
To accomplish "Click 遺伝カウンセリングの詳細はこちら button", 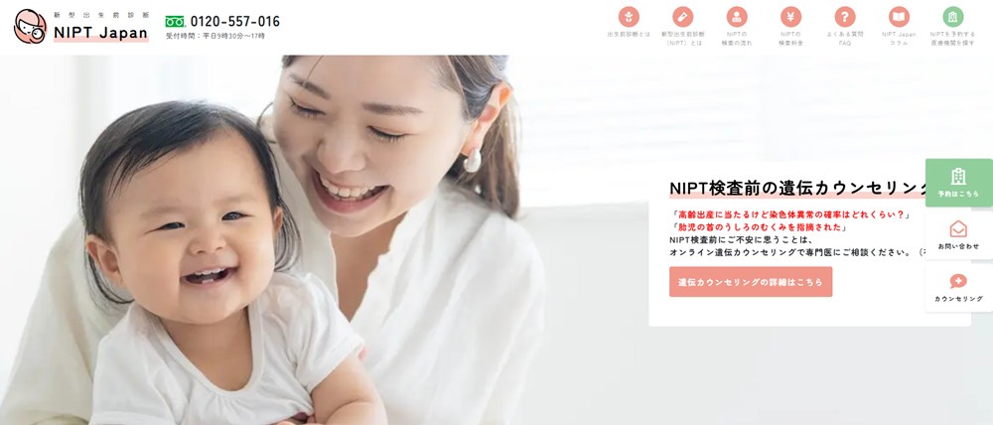I will coord(751,282).
